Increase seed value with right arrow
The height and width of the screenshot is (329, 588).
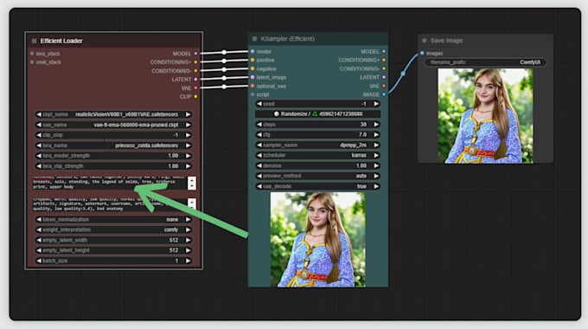point(376,104)
